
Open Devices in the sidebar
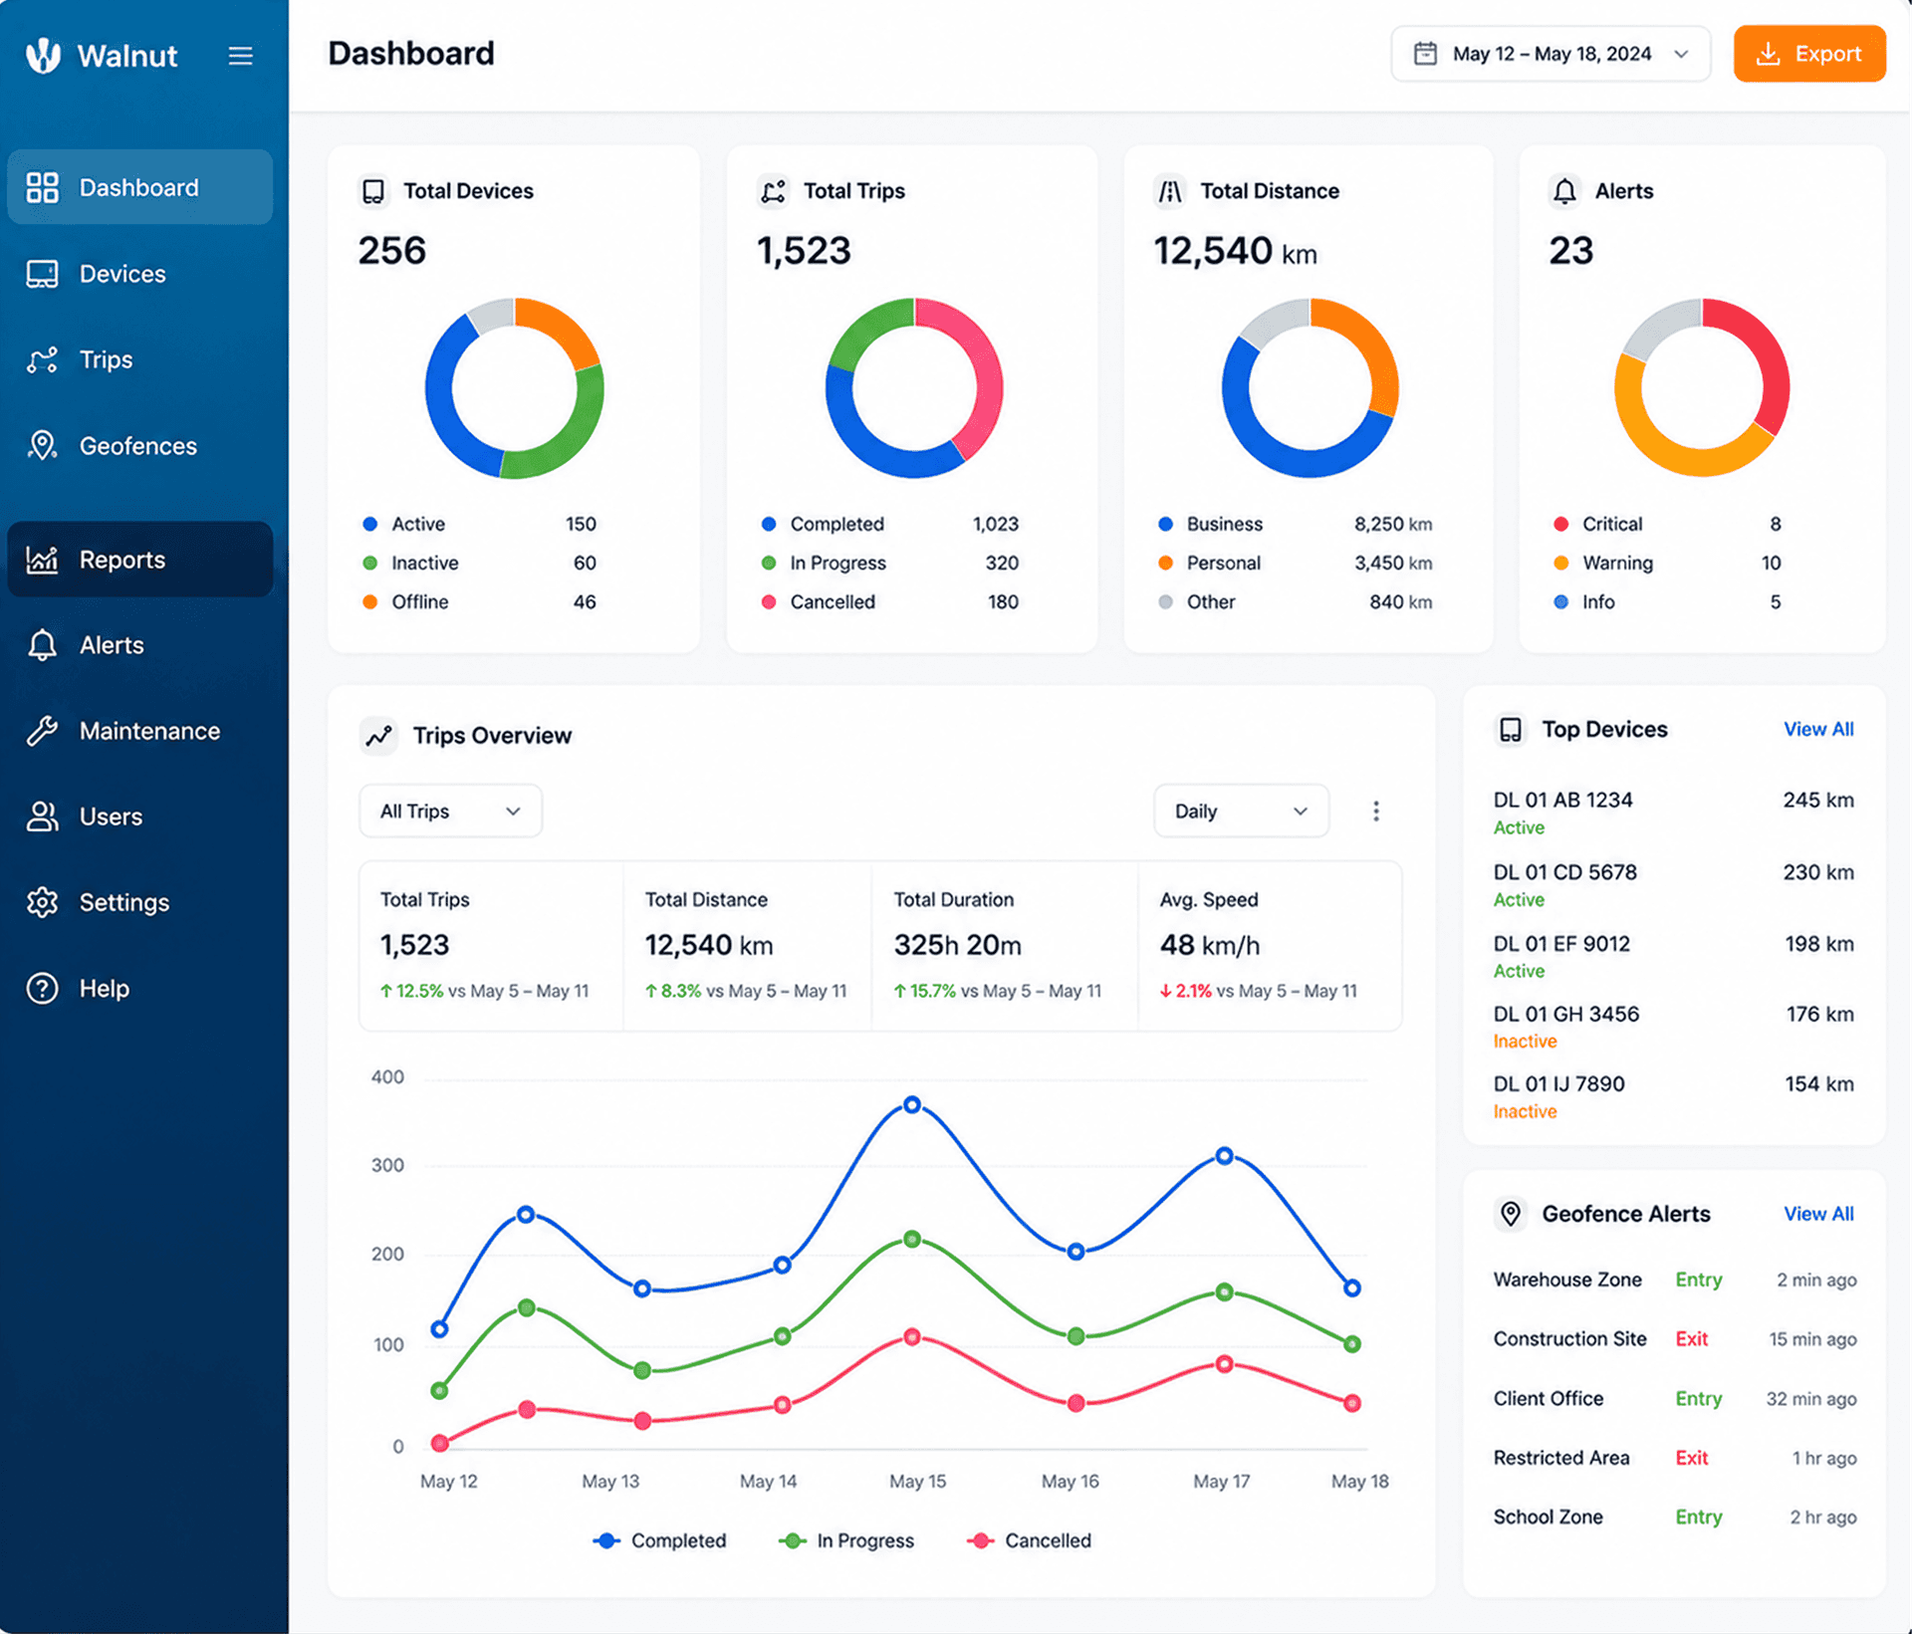(139, 274)
